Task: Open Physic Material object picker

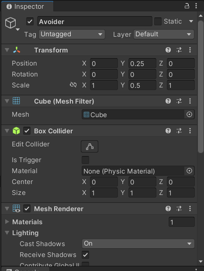Action: tap(189, 171)
